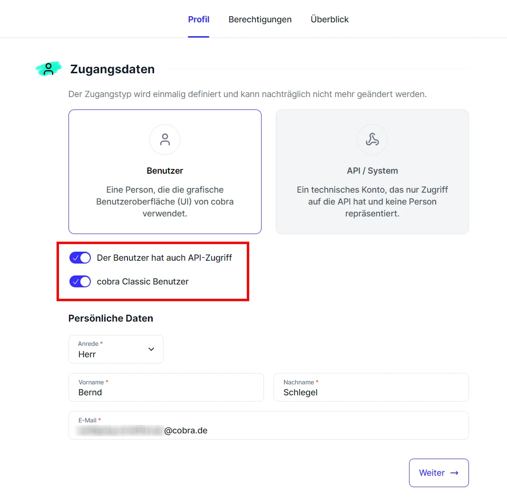Viewport: 507px width, 500px height.
Task: Switch to the Berechtigungen tab
Action: click(260, 20)
